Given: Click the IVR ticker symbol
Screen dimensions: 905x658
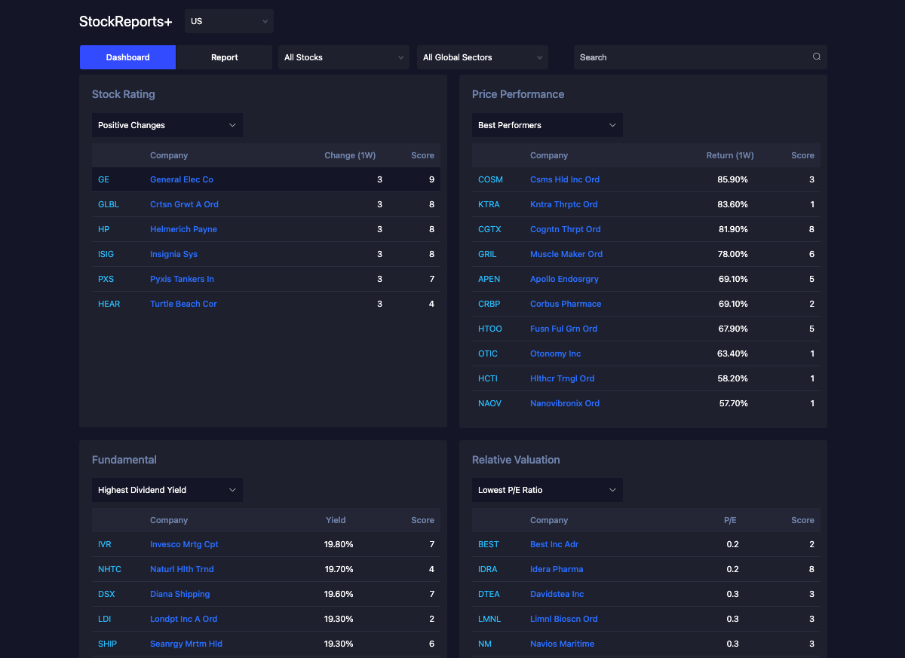Looking at the screenshot, I should point(105,544).
